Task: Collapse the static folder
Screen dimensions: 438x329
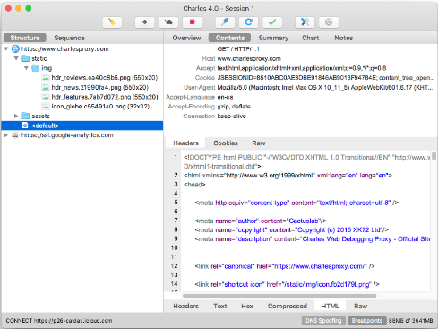Action: coord(16,58)
